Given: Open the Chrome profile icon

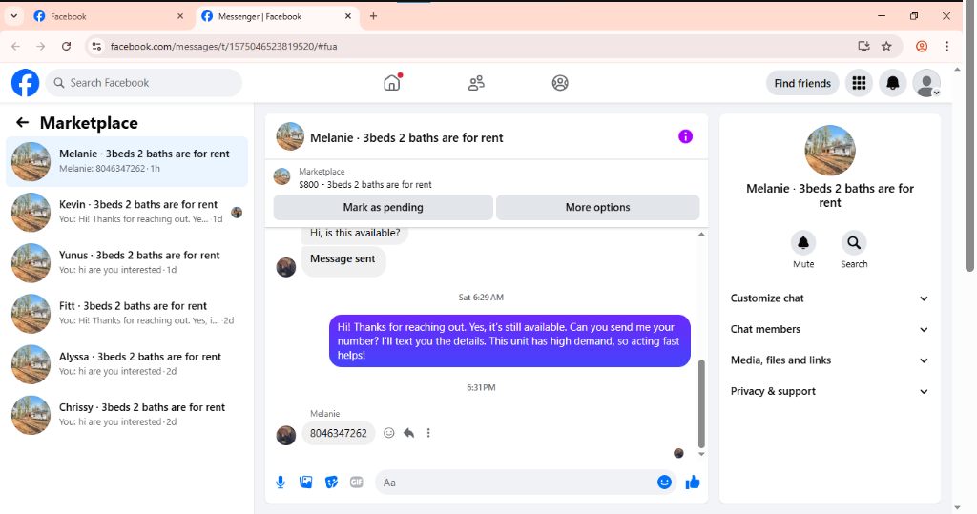Looking at the screenshot, I should [922, 46].
